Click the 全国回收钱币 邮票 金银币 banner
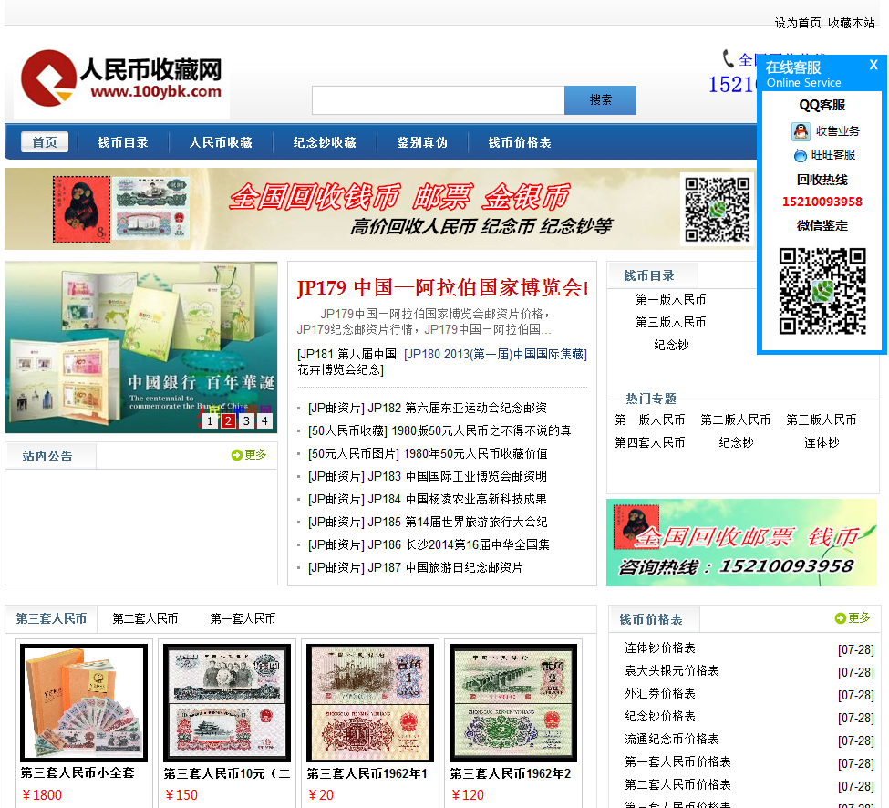The width and height of the screenshot is (889, 808). pos(380,209)
